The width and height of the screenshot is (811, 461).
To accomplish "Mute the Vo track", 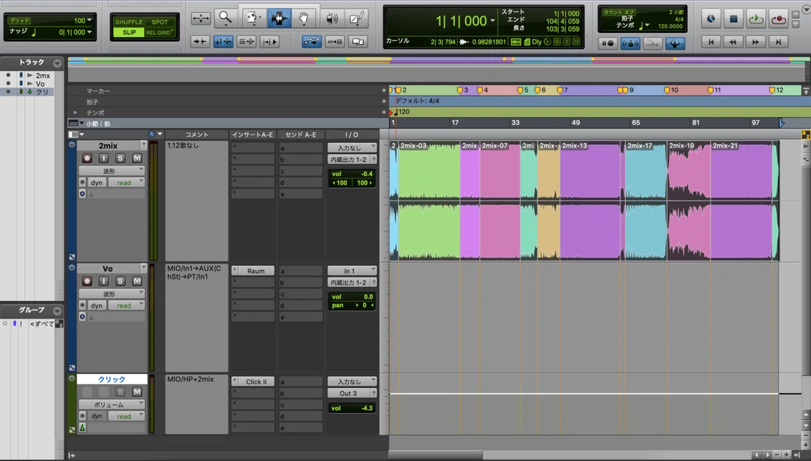I will tap(137, 281).
